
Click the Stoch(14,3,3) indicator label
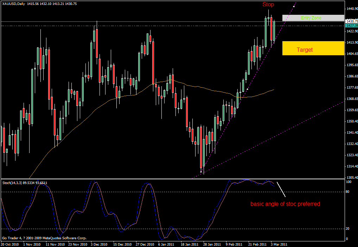(x=13, y=183)
